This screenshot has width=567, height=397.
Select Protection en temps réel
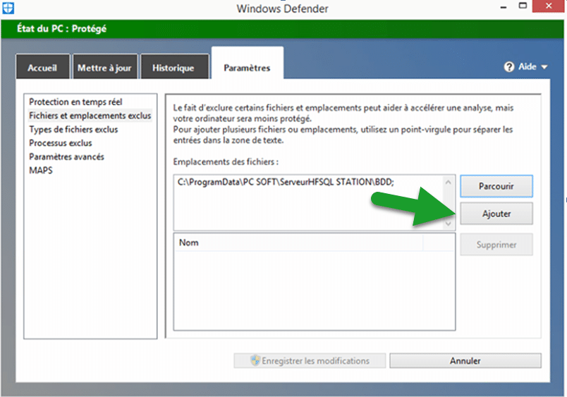click(x=75, y=102)
